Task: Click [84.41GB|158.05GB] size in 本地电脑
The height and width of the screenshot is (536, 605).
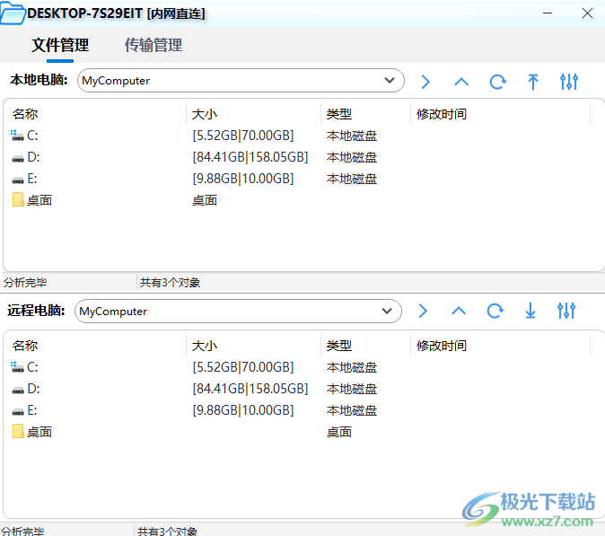Action: (250, 157)
